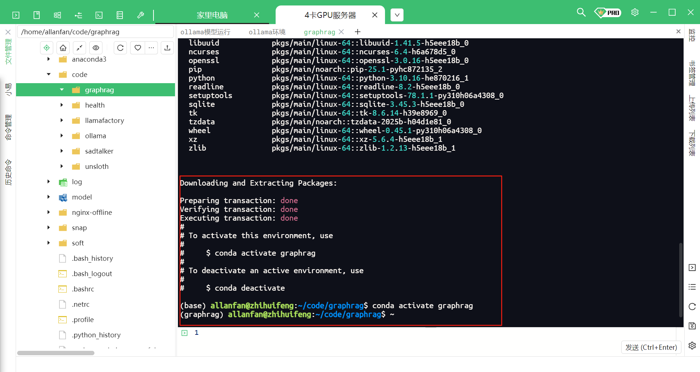The image size is (700, 372).
Task: Select the ollama模型运行 terminal tab
Action: coord(205,32)
